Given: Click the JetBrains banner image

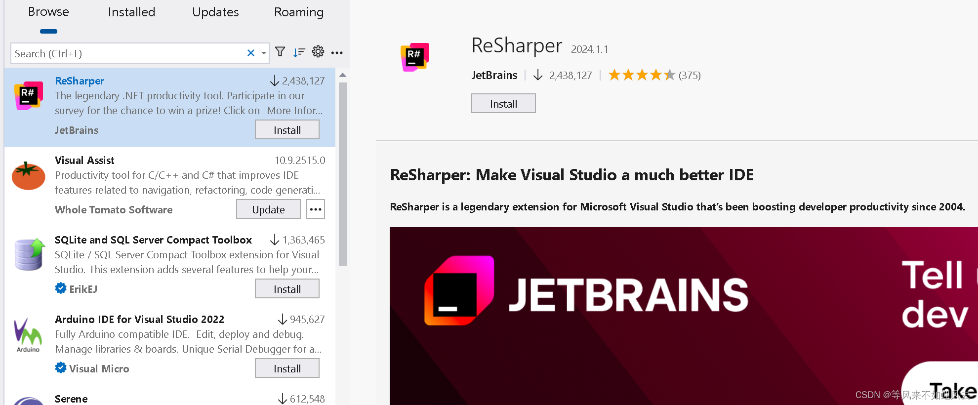Looking at the screenshot, I should pos(684,316).
